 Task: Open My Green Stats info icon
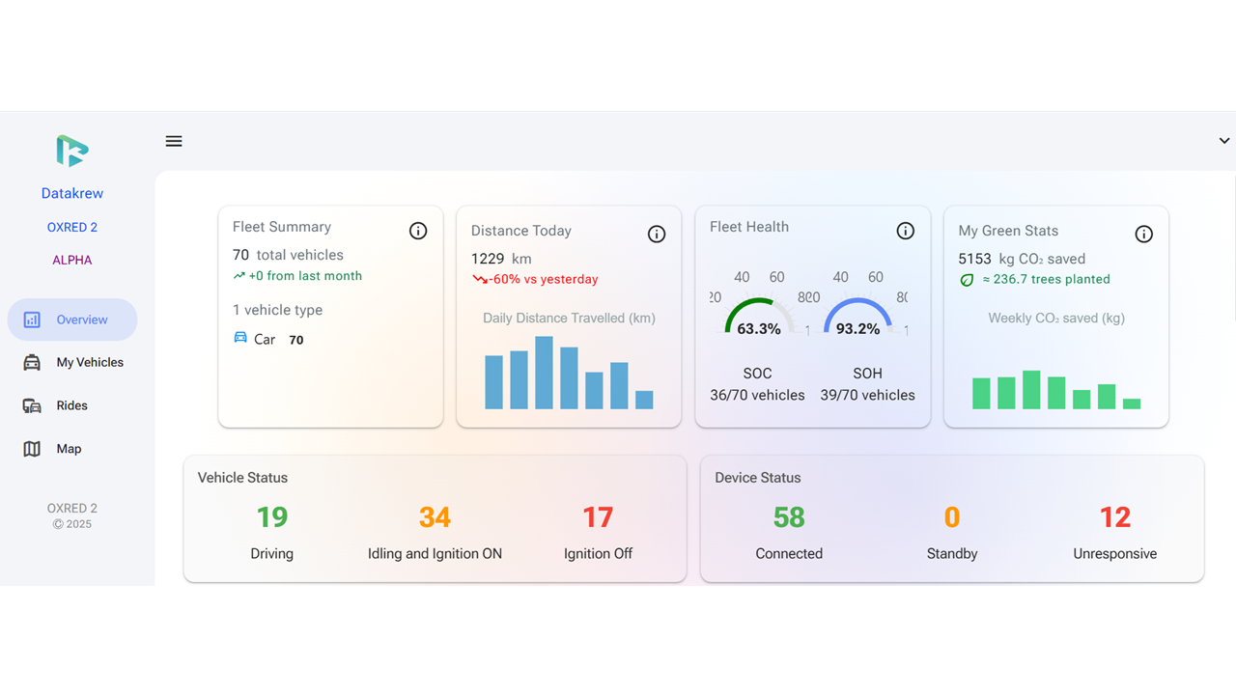pyautogui.click(x=1144, y=235)
